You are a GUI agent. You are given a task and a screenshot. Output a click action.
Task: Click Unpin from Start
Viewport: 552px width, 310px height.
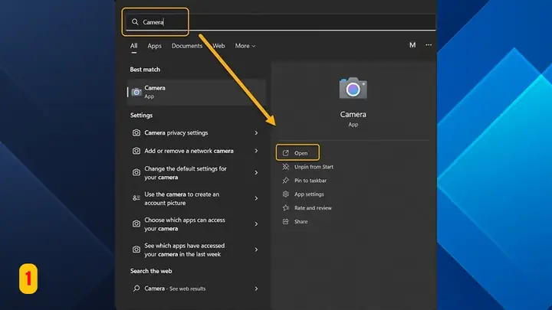(314, 167)
